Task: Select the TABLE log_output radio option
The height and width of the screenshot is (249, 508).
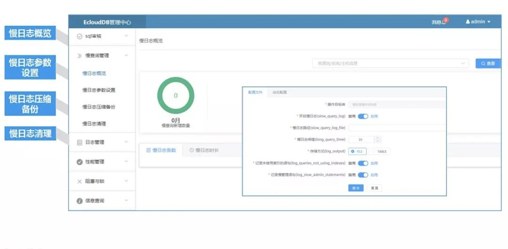Action: (380, 151)
